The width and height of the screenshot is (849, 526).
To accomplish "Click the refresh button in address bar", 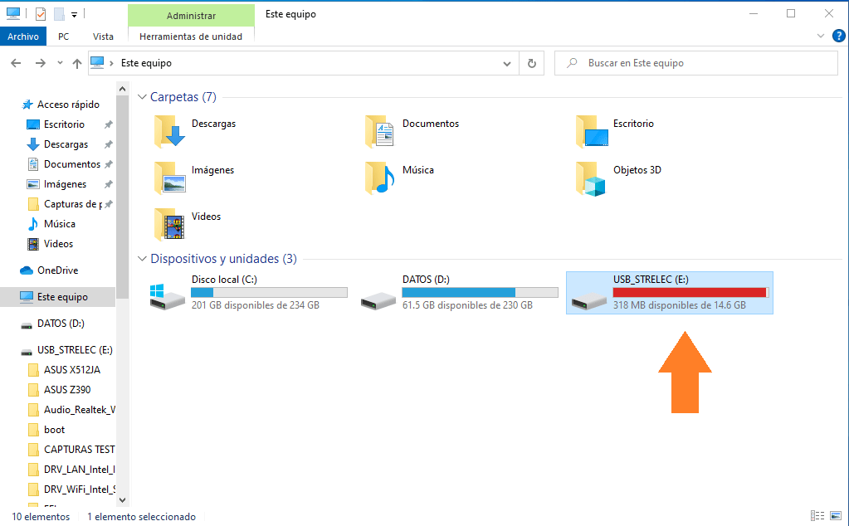I will coord(532,63).
